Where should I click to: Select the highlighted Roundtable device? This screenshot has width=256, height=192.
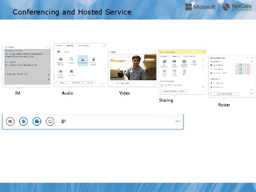pos(82,60)
